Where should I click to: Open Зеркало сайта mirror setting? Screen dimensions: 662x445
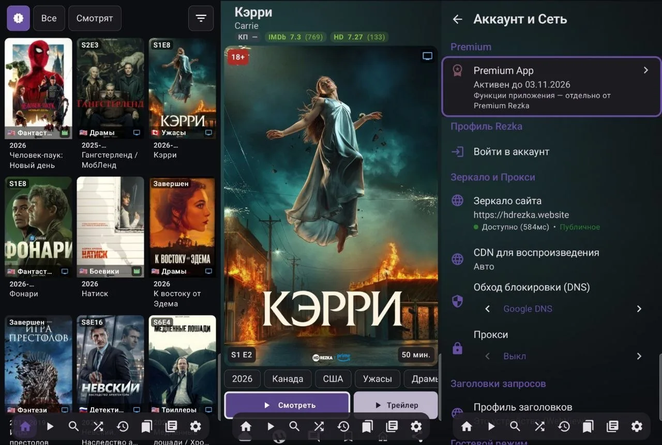pyautogui.click(x=552, y=212)
